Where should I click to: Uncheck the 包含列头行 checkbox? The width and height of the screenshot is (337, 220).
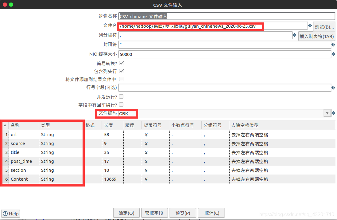(122, 71)
